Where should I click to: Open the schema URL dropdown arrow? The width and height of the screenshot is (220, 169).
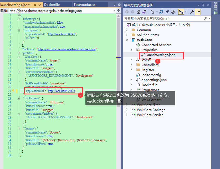(x=114, y=11)
